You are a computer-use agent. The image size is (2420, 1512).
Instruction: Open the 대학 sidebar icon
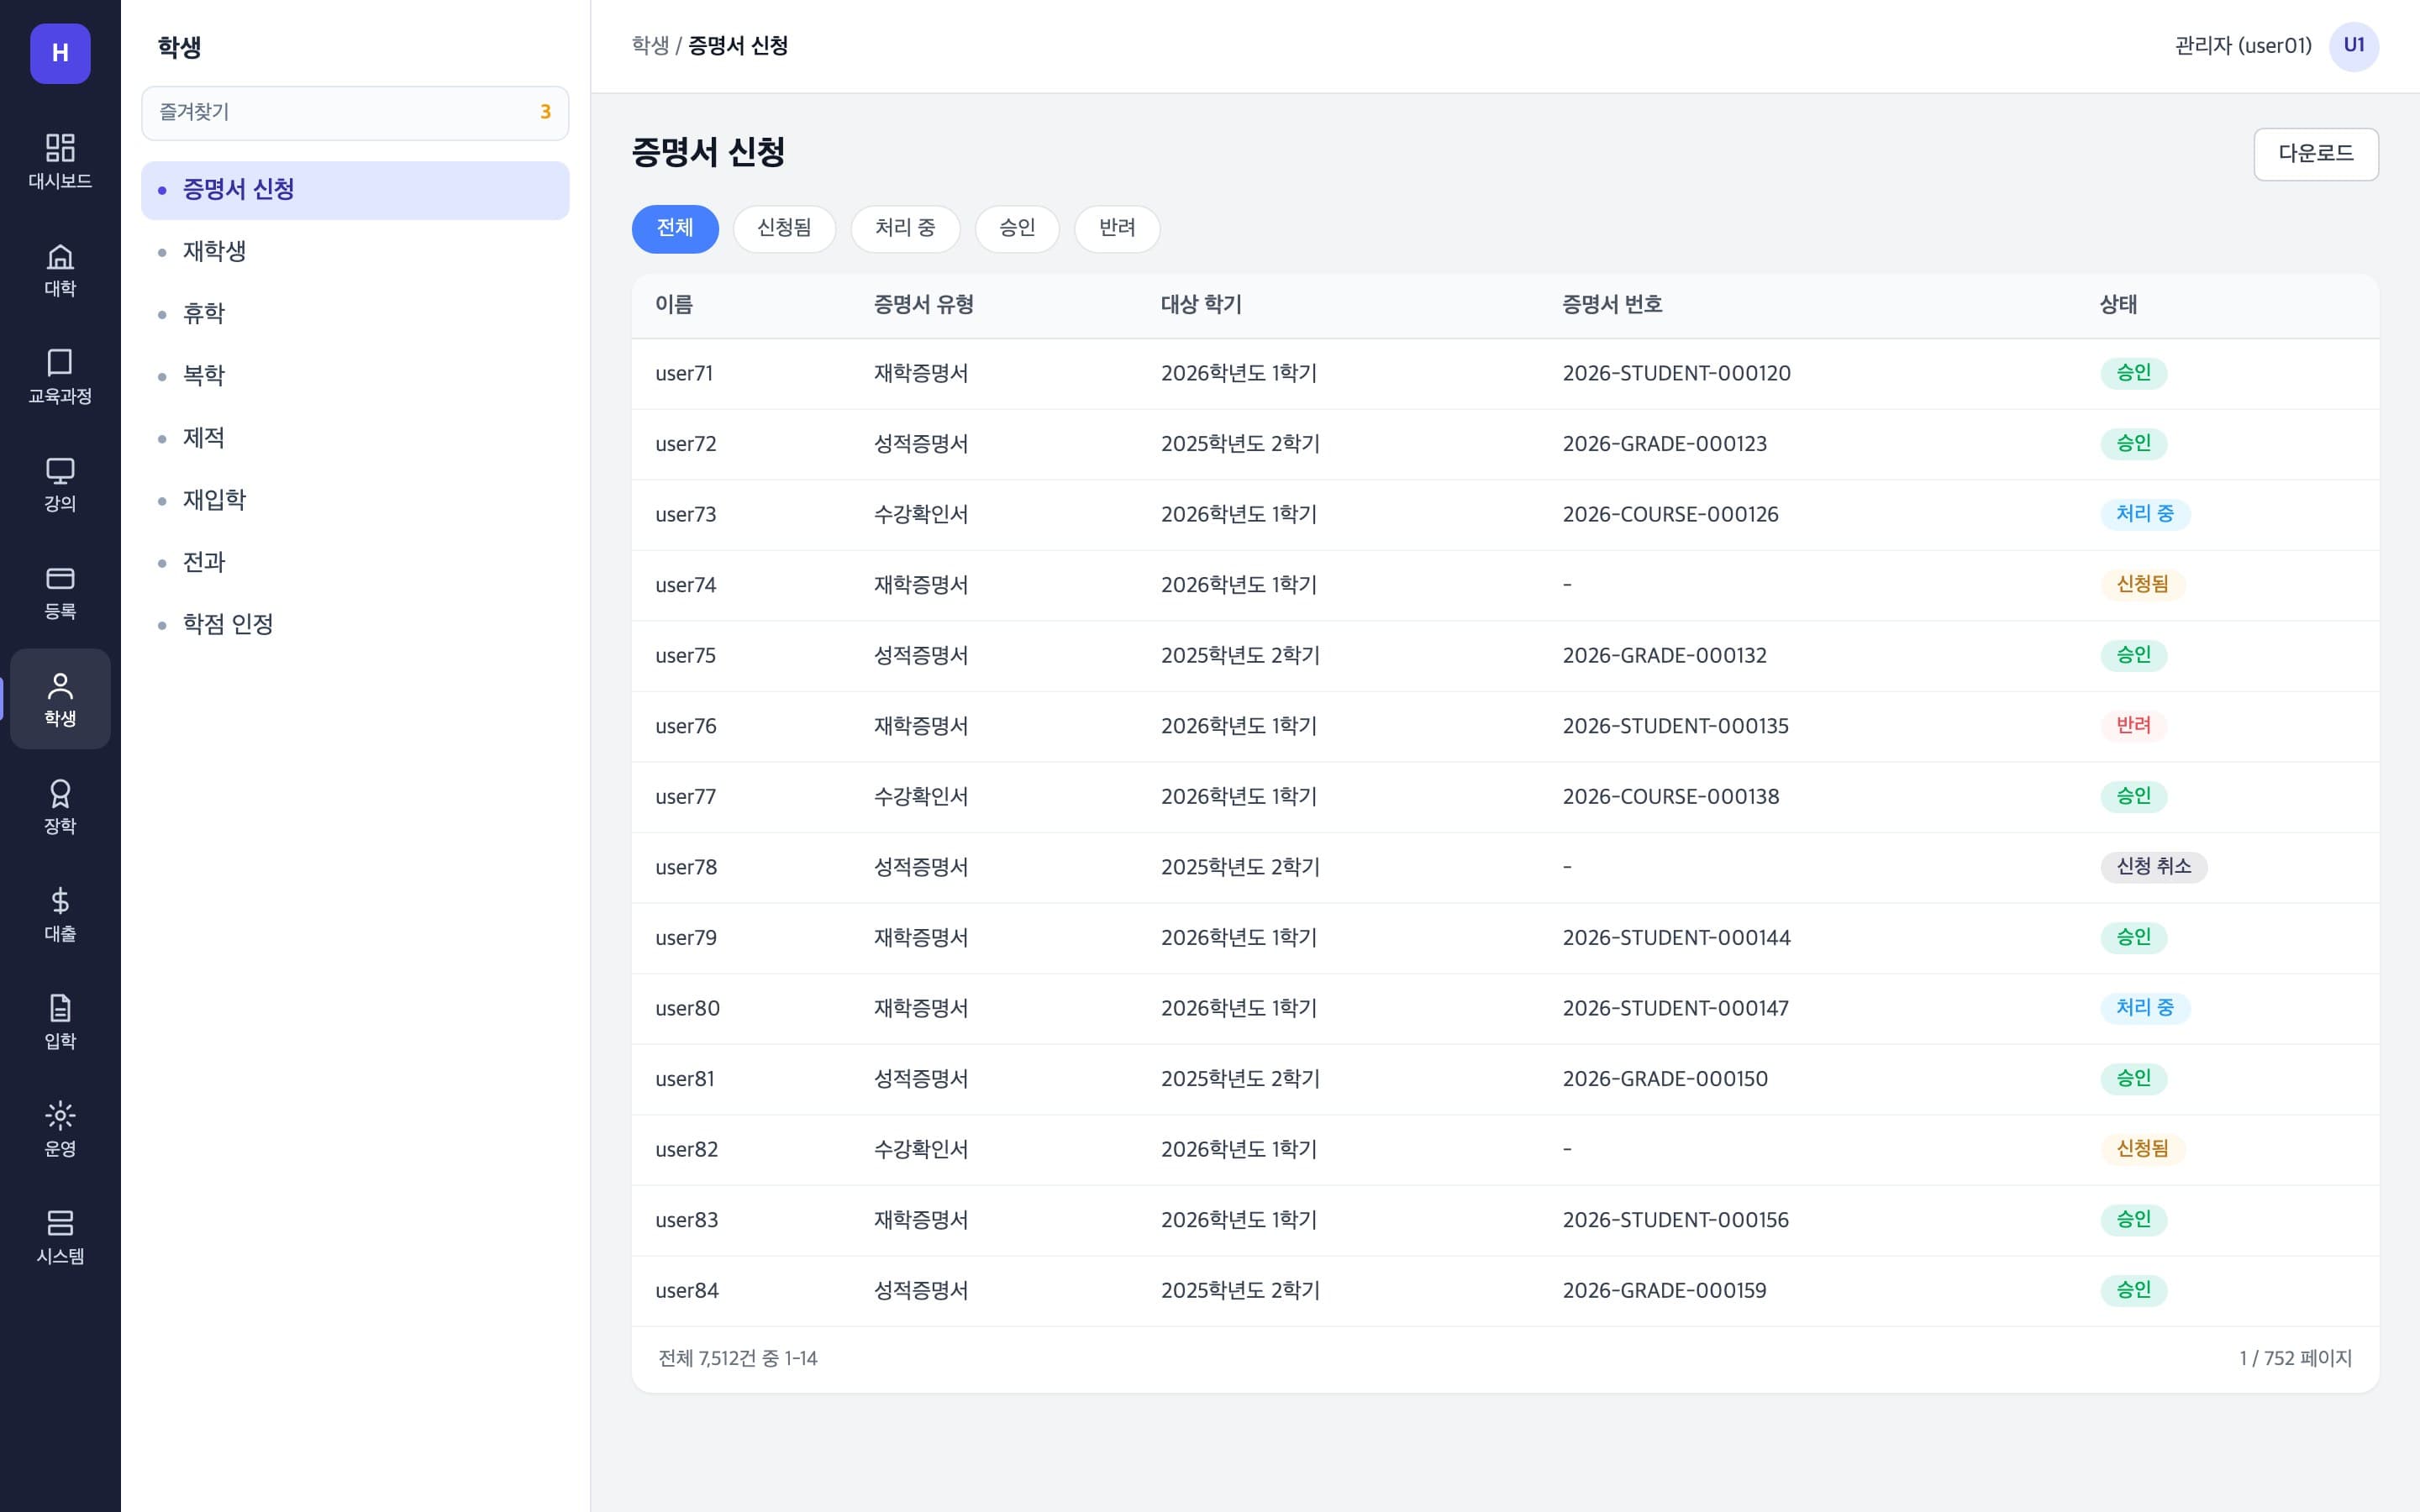60,269
